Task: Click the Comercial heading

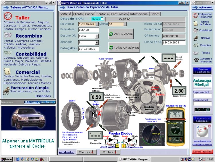Action: pos(28,72)
